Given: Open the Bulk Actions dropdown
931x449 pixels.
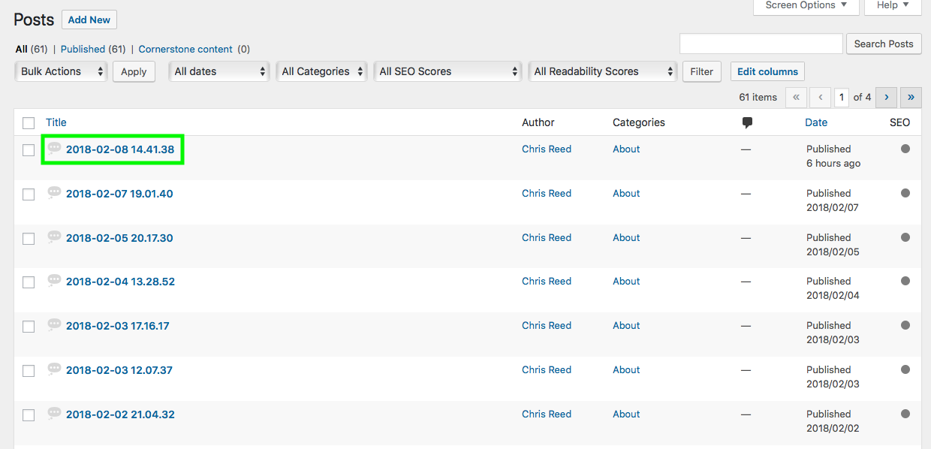Looking at the screenshot, I should click(60, 71).
